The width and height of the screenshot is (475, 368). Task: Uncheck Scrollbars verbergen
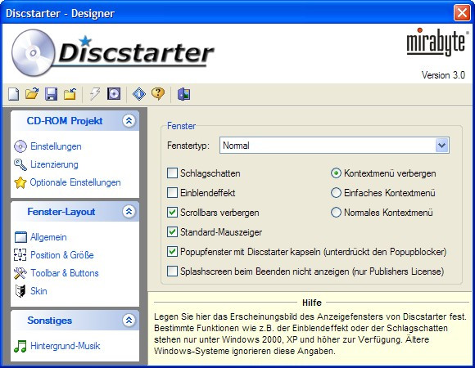coord(172,213)
